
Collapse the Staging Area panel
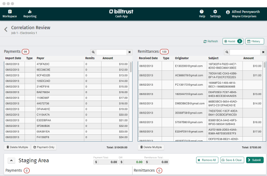tap(11, 161)
